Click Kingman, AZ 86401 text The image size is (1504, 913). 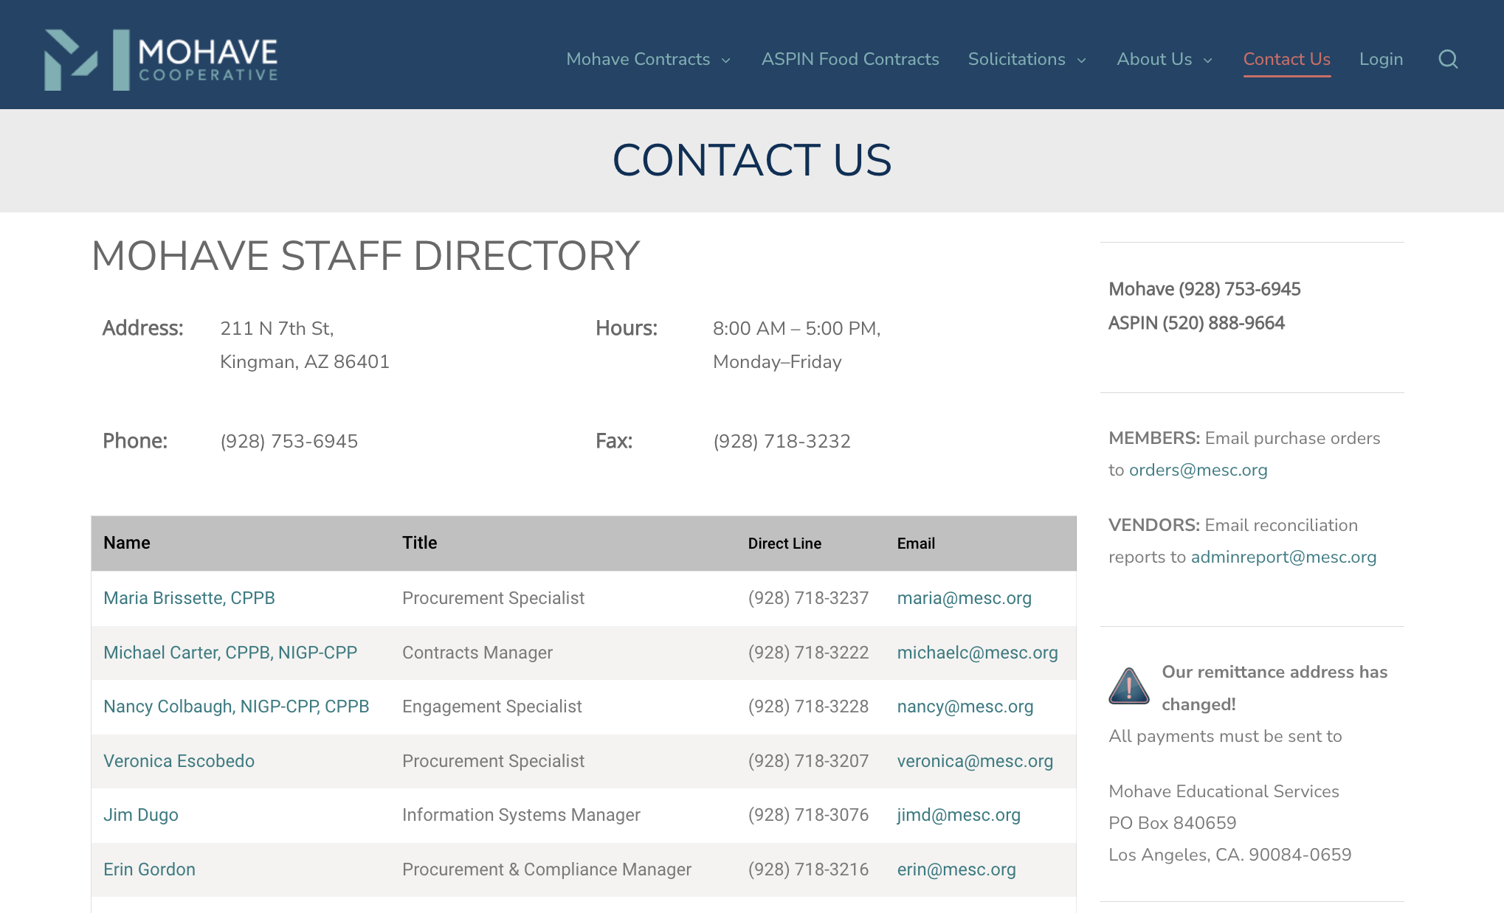click(305, 361)
